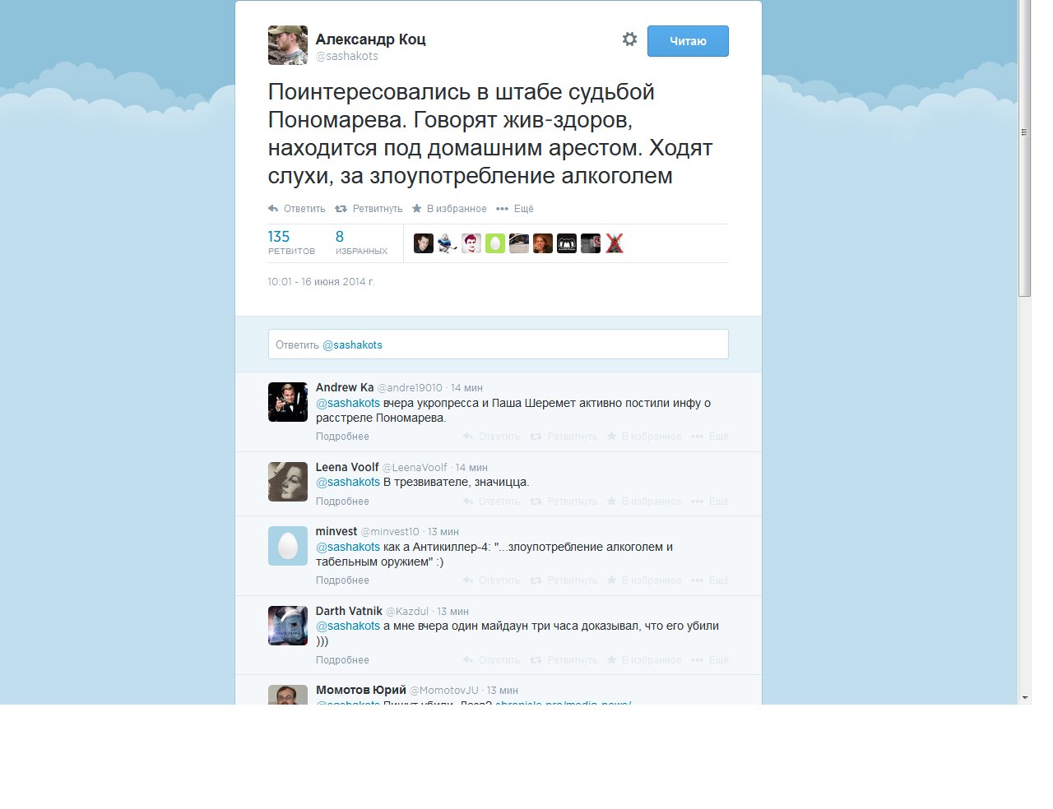This screenshot has height=809, width=1053.
Task: Click the @sashakots mention in Darth Vatnik's reply
Action: coord(348,626)
